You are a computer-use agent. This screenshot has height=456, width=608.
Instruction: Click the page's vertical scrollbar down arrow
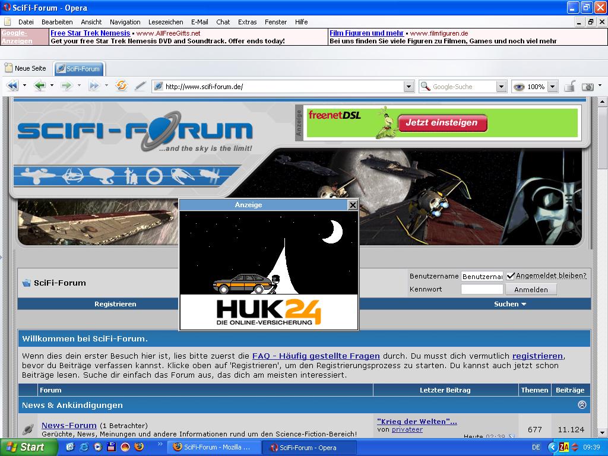602,432
